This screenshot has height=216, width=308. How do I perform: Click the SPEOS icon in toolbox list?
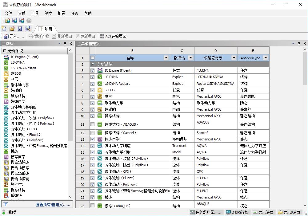coord(6,73)
